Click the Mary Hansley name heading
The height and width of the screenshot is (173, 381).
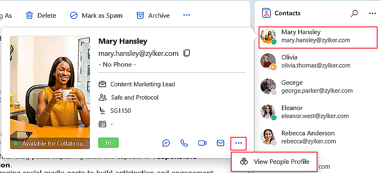(123, 41)
